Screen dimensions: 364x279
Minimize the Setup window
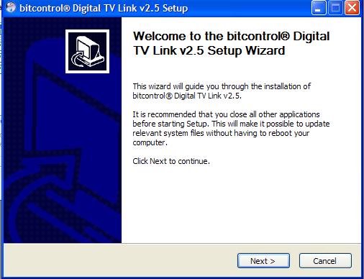click(319, 8)
